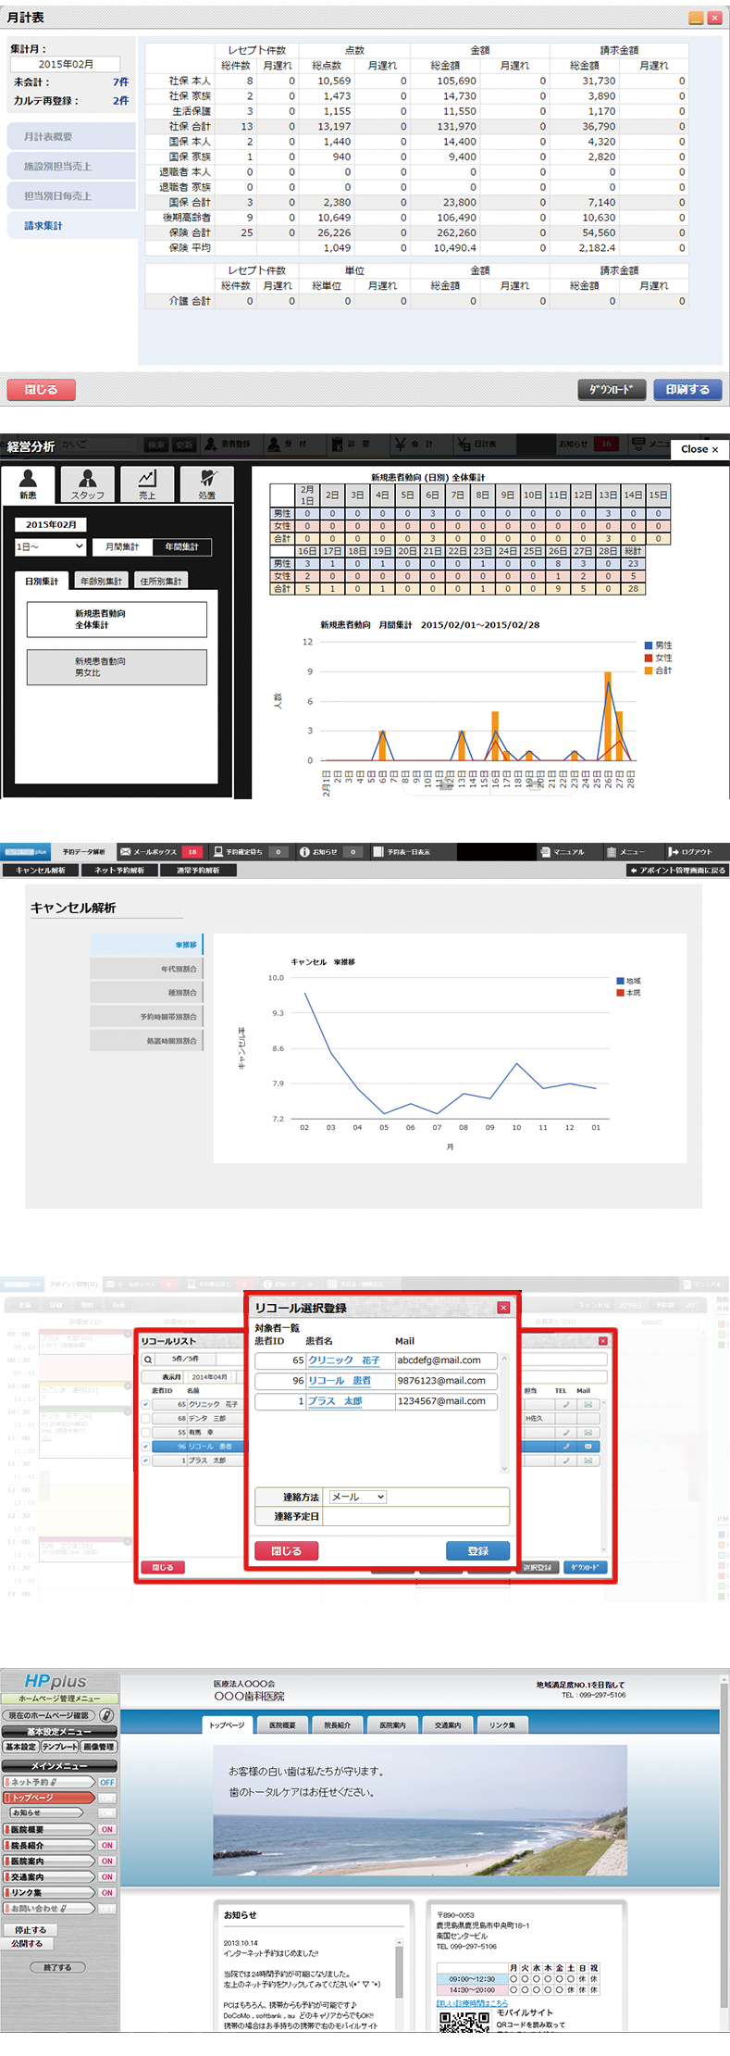Select the 処置 tooth treatment icon
The image size is (730, 2056).
[x=207, y=483]
